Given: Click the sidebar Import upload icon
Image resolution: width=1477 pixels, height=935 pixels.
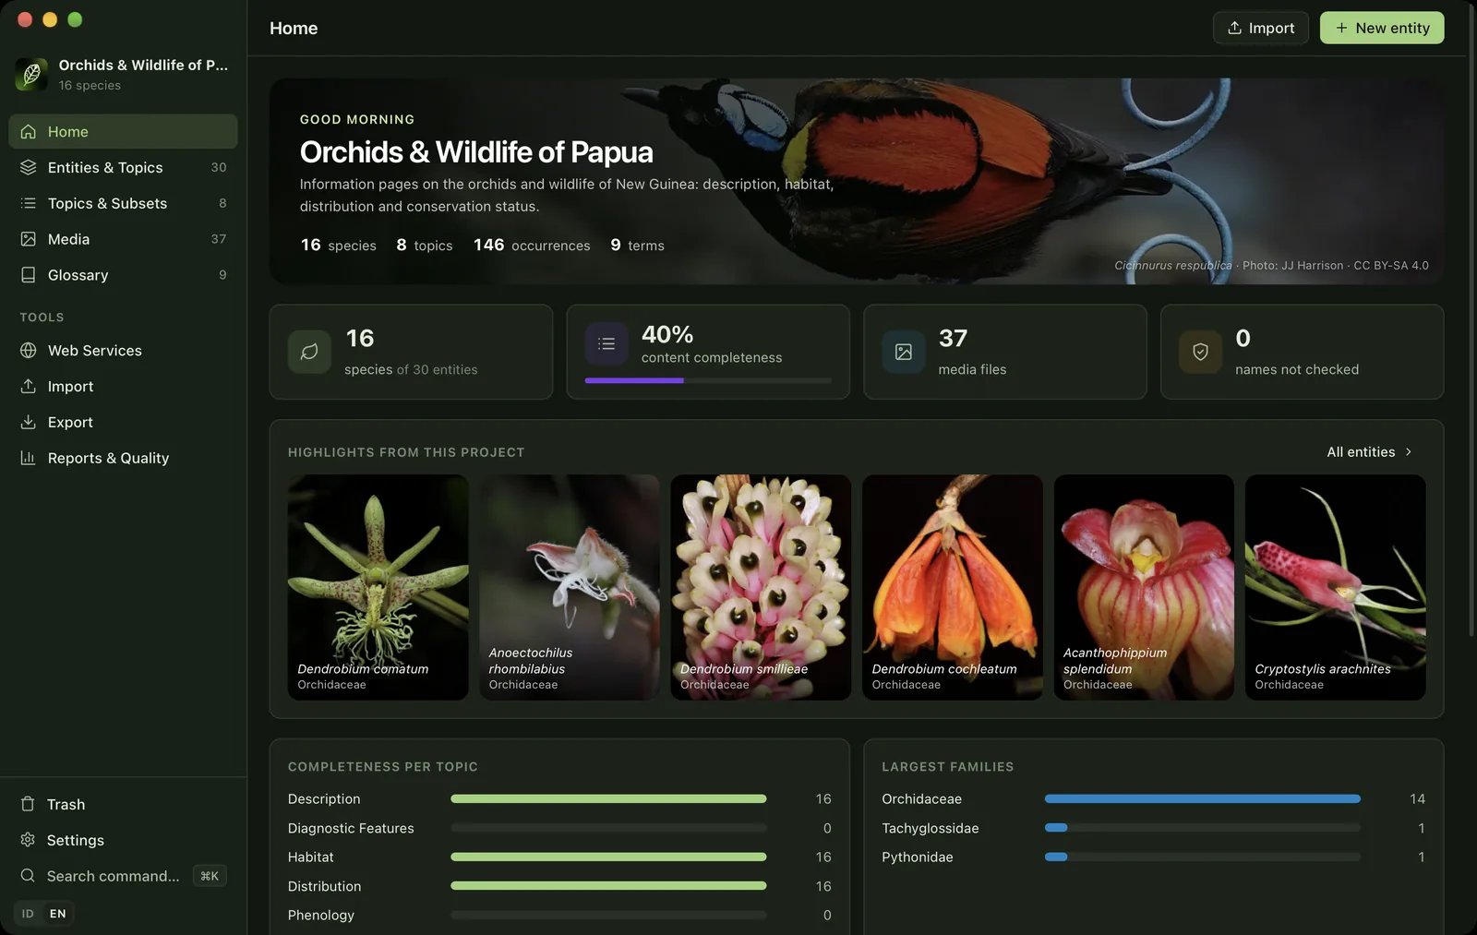Looking at the screenshot, I should 29,387.
